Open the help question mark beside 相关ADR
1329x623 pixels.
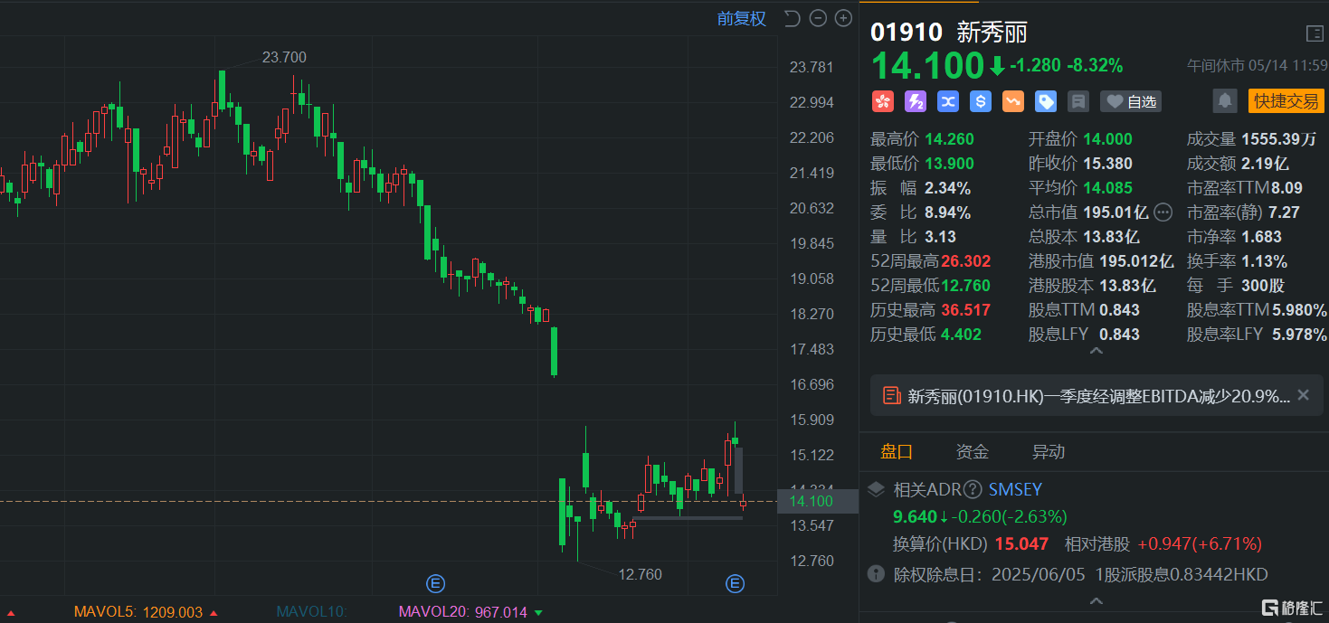[973, 490]
